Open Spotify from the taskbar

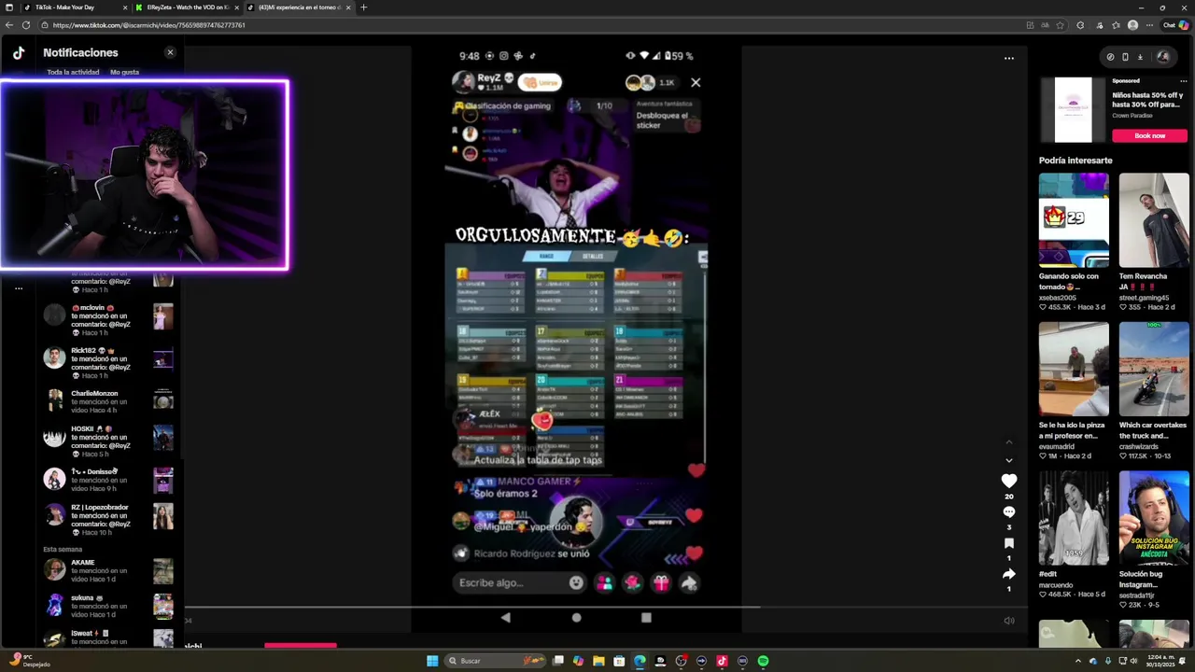coord(763,661)
